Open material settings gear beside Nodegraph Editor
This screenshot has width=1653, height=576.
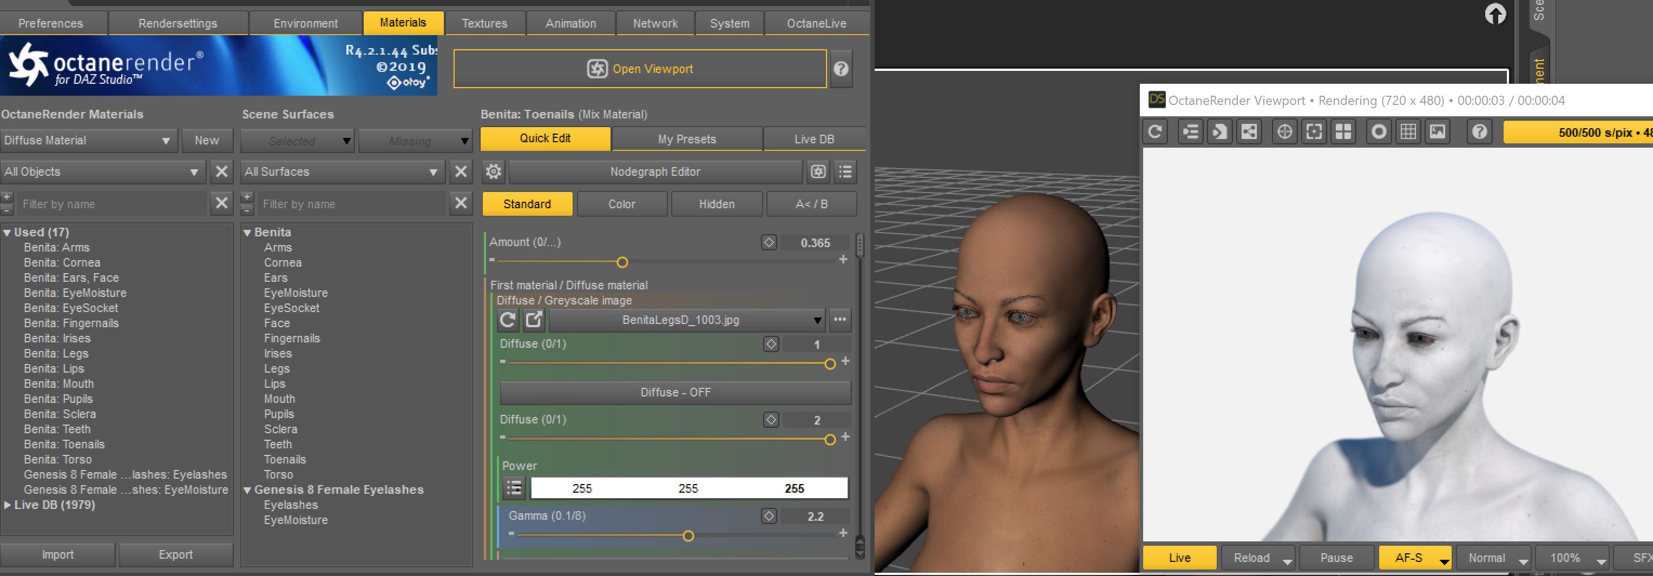pyautogui.click(x=494, y=171)
